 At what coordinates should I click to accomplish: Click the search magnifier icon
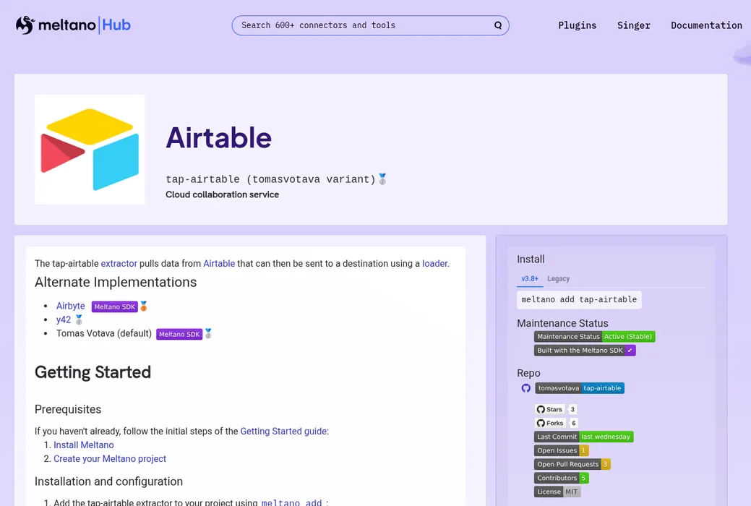(498, 25)
